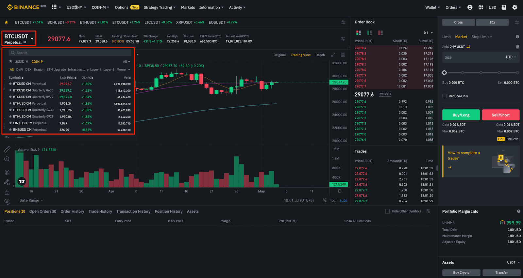
Task: Open the Stop Limit order type dropdown
Action: [481, 37]
